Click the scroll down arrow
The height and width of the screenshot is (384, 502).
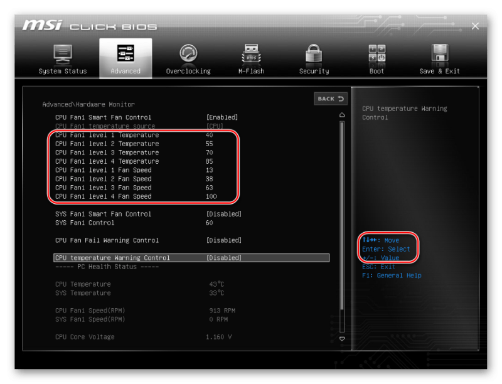(342, 339)
